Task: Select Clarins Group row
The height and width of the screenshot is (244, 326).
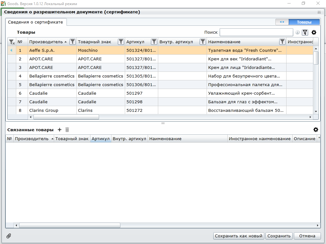Action: tap(160, 110)
